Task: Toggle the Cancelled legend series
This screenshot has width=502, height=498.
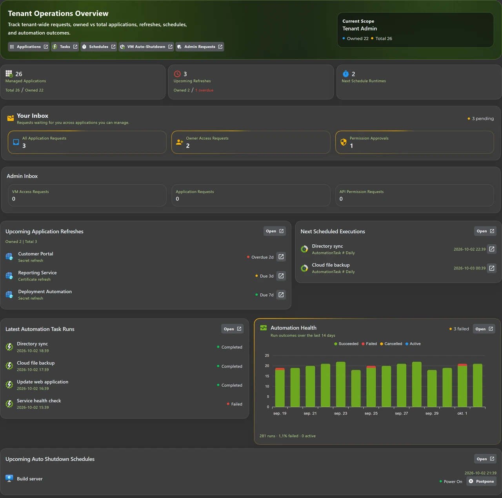Action: 391,344
